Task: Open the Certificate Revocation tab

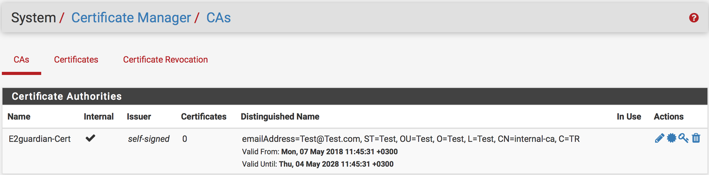Action: coord(165,59)
